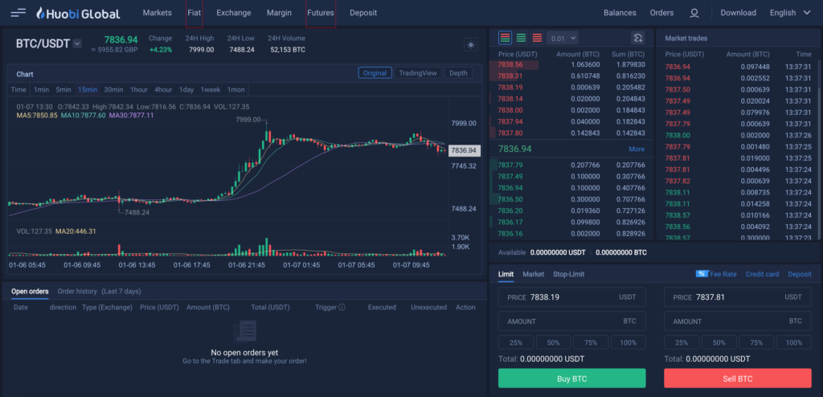This screenshot has height=397, width=823.
Task: Click the Credit card link
Action: (762, 274)
